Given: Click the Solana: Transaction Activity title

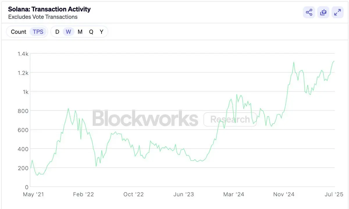Looking at the screenshot, I should (x=49, y=9).
